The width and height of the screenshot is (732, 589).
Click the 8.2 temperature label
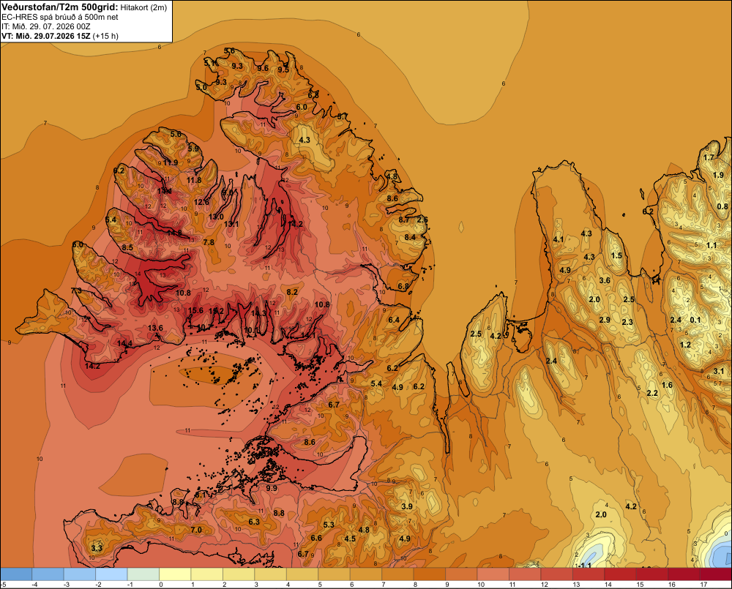(x=292, y=292)
